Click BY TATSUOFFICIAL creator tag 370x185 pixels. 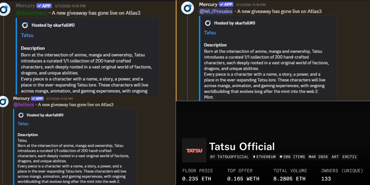click(x=229, y=157)
